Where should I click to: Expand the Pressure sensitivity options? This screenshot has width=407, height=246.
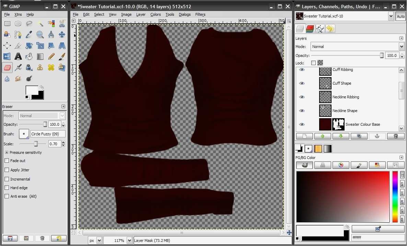point(7,152)
